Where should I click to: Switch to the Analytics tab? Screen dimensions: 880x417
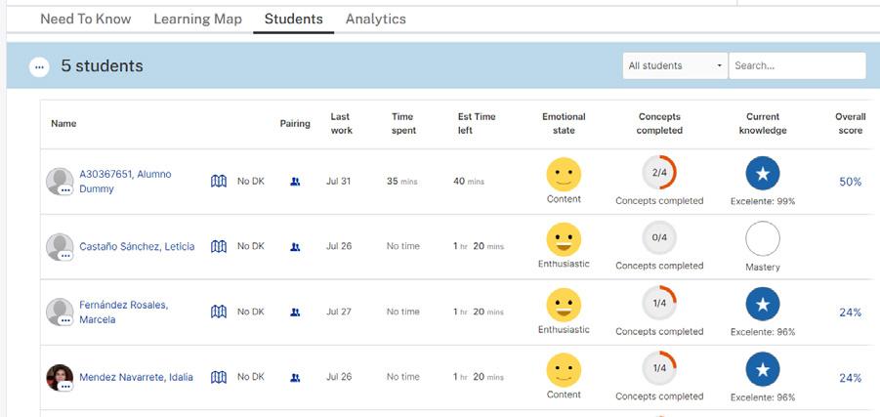click(x=375, y=19)
